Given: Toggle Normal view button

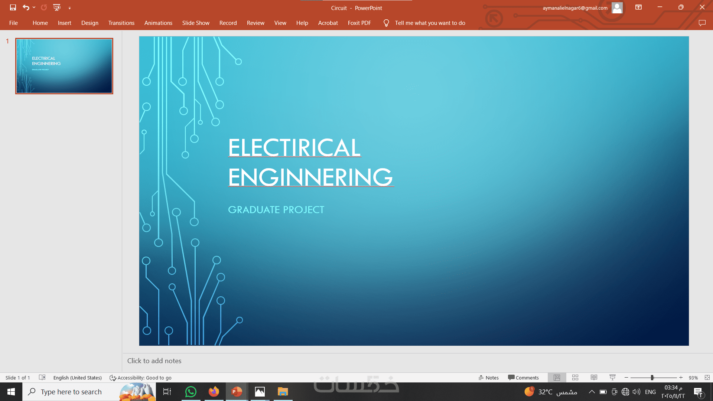Looking at the screenshot, I should tap(557, 378).
